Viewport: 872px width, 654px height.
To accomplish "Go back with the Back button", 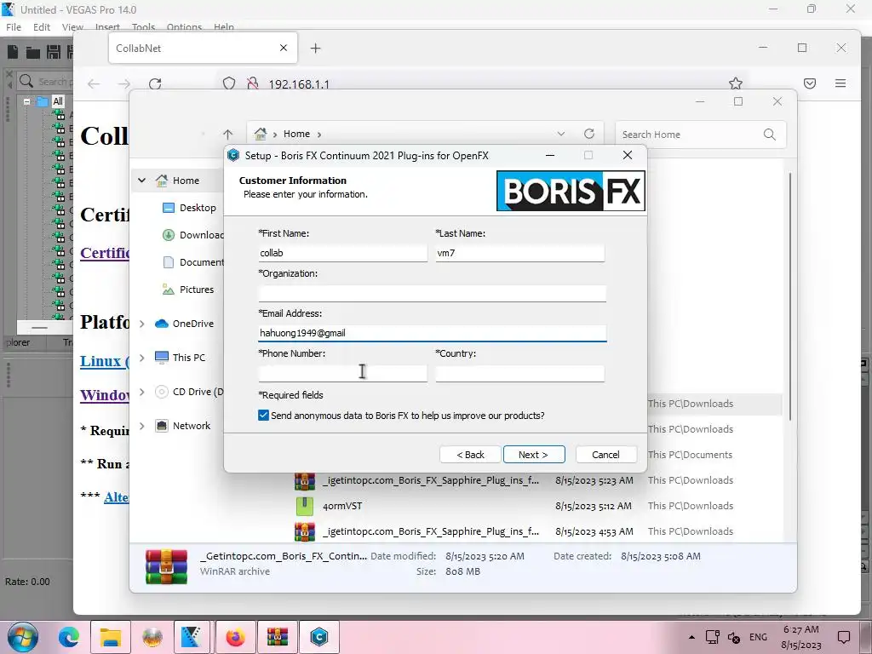I will tap(470, 455).
